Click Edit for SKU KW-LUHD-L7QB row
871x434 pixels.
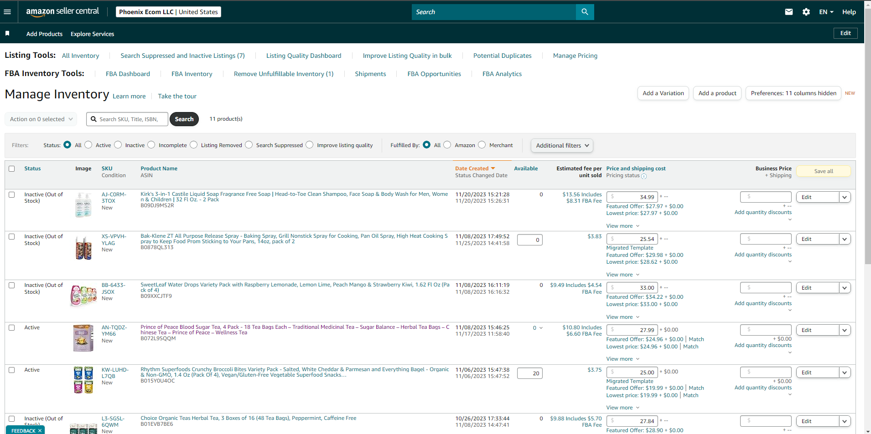(818, 373)
